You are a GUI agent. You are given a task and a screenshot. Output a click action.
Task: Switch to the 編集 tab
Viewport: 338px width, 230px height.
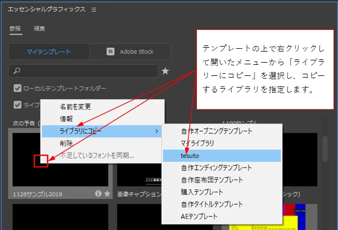[x=39, y=28]
